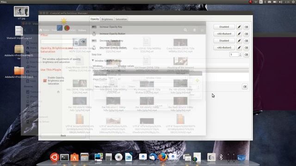Reset the Window Specific Settings list
The image size is (296, 166).
pyautogui.click(x=245, y=87)
